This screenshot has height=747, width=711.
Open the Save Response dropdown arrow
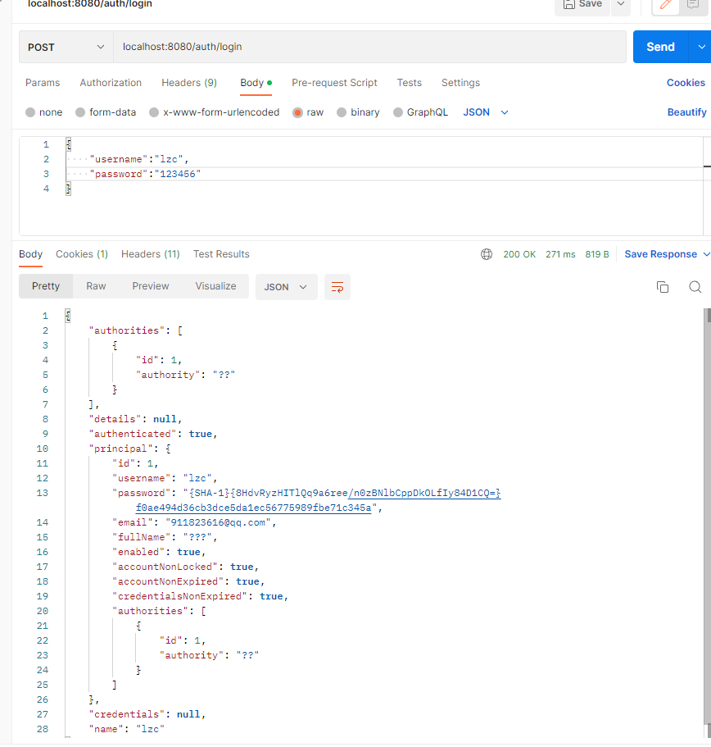coord(706,254)
